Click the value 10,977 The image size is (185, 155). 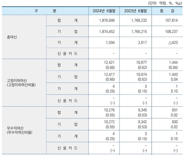[142, 63]
